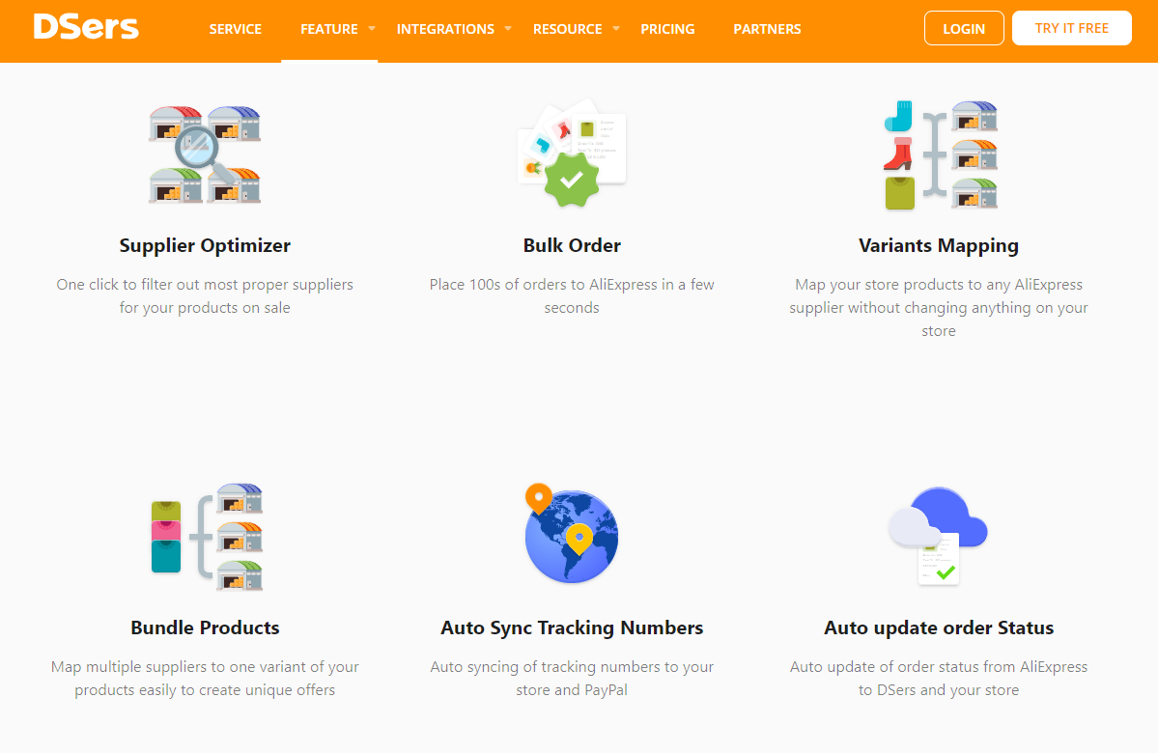Click the Auto update order cloud icon

point(938,536)
